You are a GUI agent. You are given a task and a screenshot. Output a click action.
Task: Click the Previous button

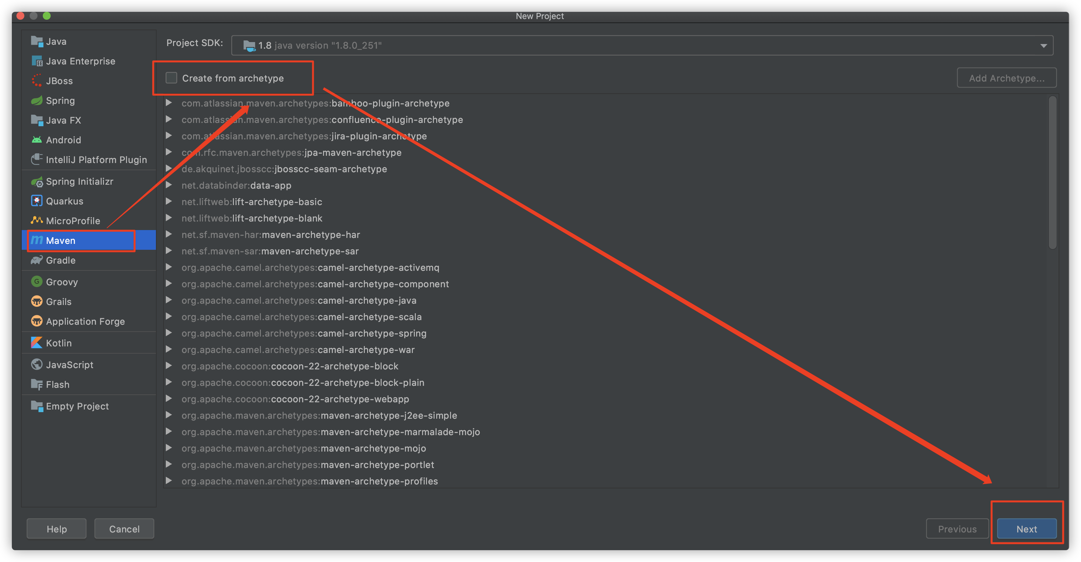(957, 529)
